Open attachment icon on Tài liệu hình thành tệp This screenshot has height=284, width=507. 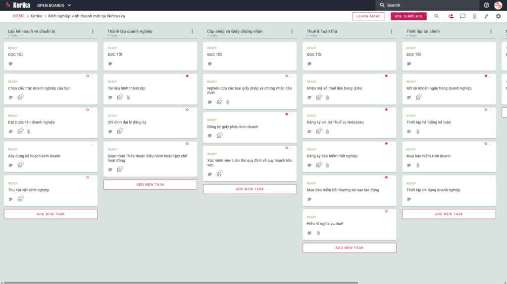point(128,97)
